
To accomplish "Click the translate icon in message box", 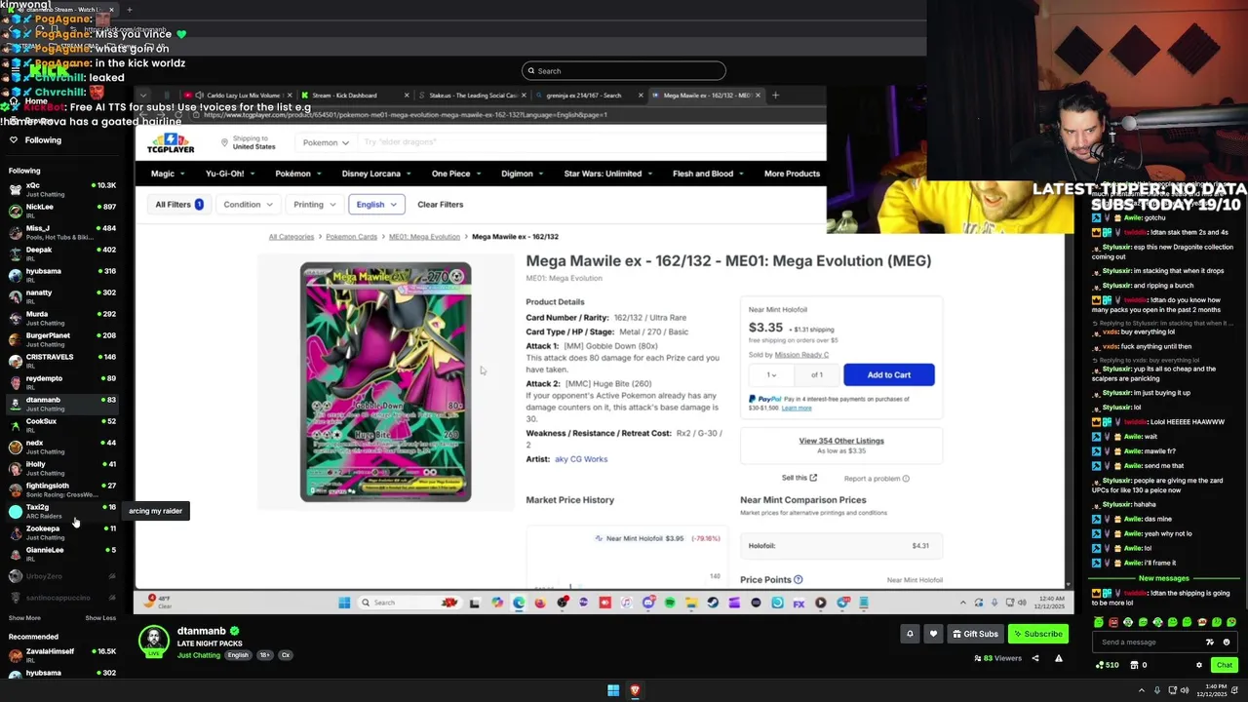I will [x=1210, y=642].
